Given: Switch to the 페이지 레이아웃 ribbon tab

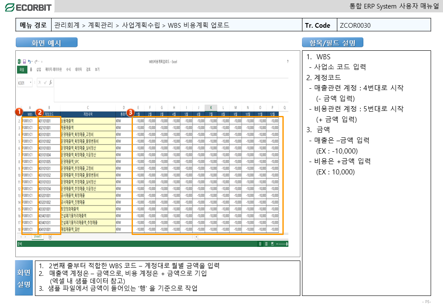Looking at the screenshot, I should 53,70.
